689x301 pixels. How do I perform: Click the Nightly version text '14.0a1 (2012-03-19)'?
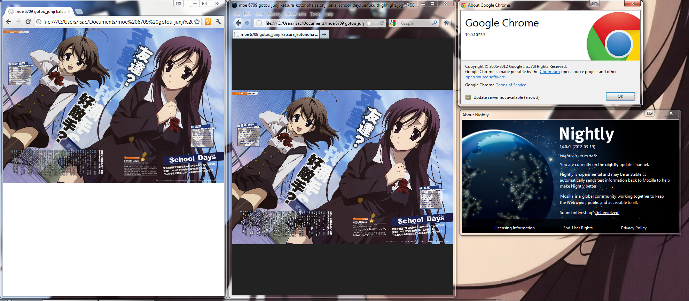tap(577, 147)
